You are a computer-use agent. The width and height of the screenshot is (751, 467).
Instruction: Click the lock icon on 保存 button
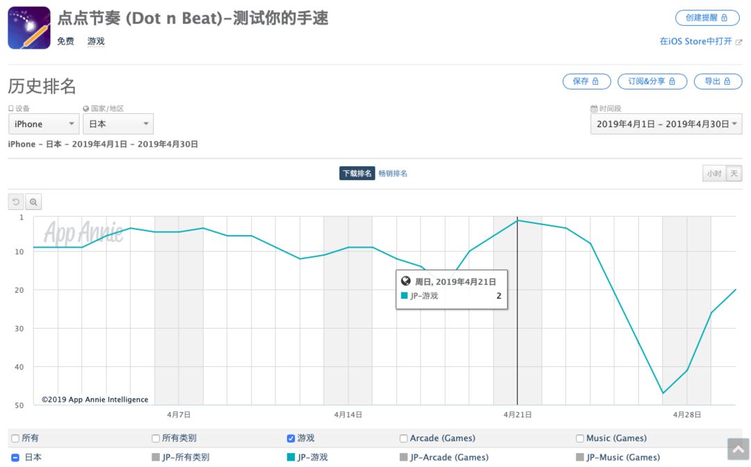pyautogui.click(x=596, y=81)
